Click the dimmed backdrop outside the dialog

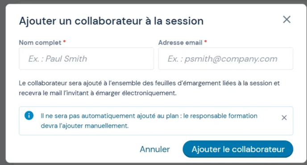click(2, 82)
